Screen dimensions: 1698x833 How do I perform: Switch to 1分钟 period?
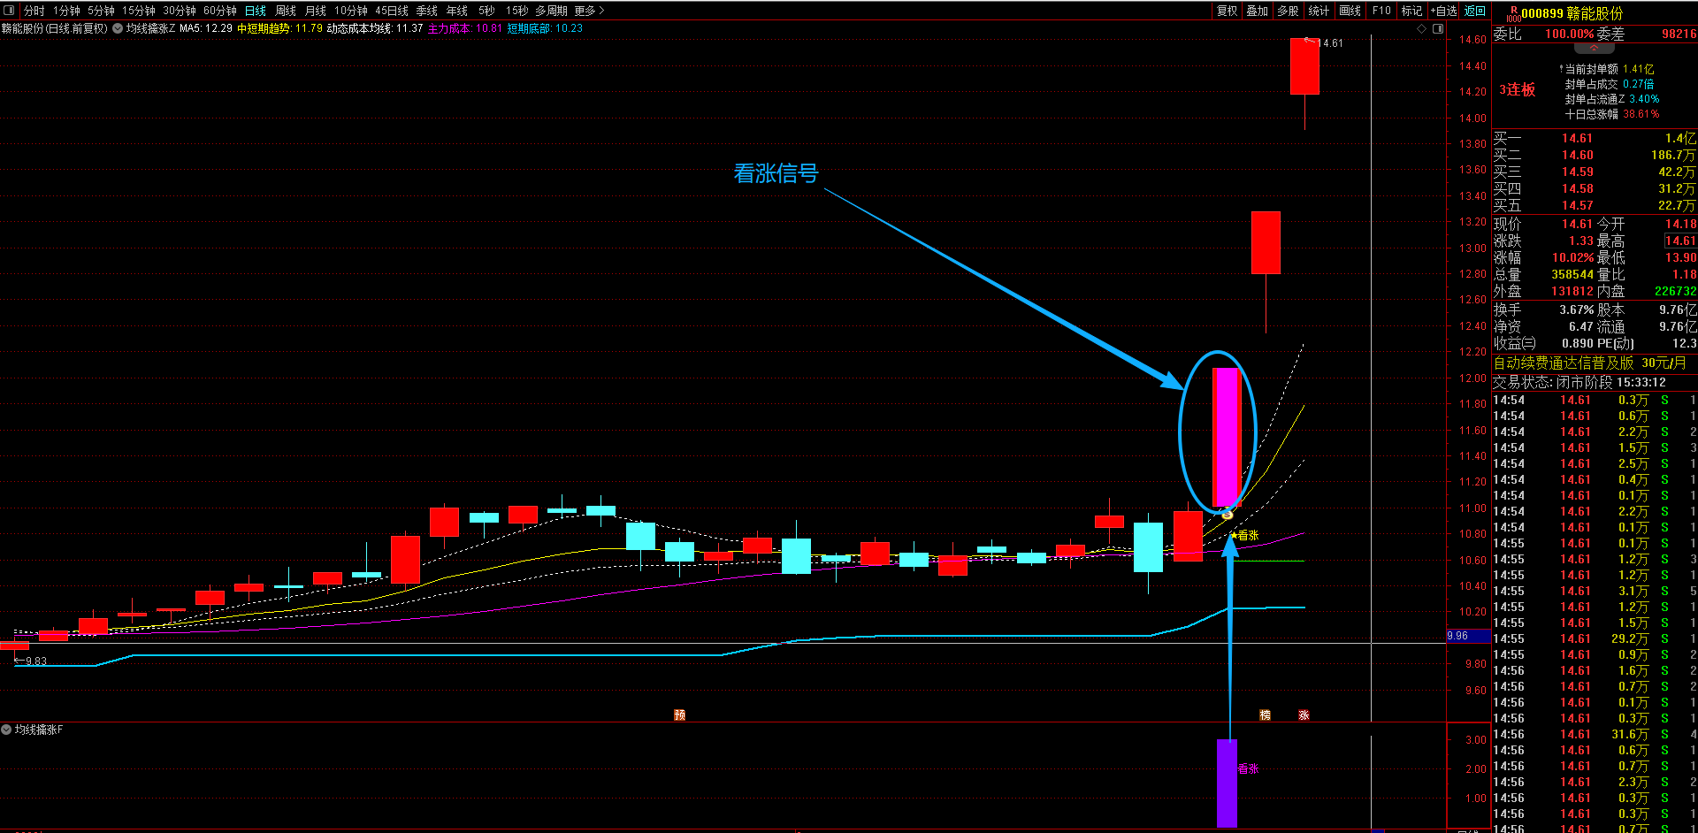[x=66, y=11]
